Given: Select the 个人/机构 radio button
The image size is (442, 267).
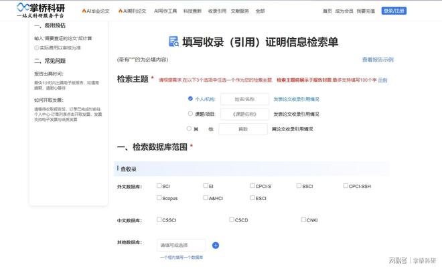Looking at the screenshot, I should pyautogui.click(x=190, y=98).
